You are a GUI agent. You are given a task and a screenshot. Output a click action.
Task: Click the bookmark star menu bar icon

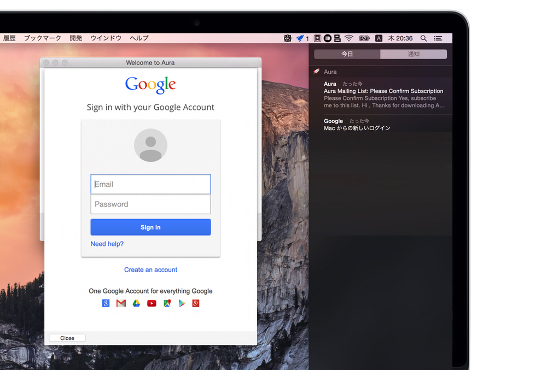(x=317, y=38)
